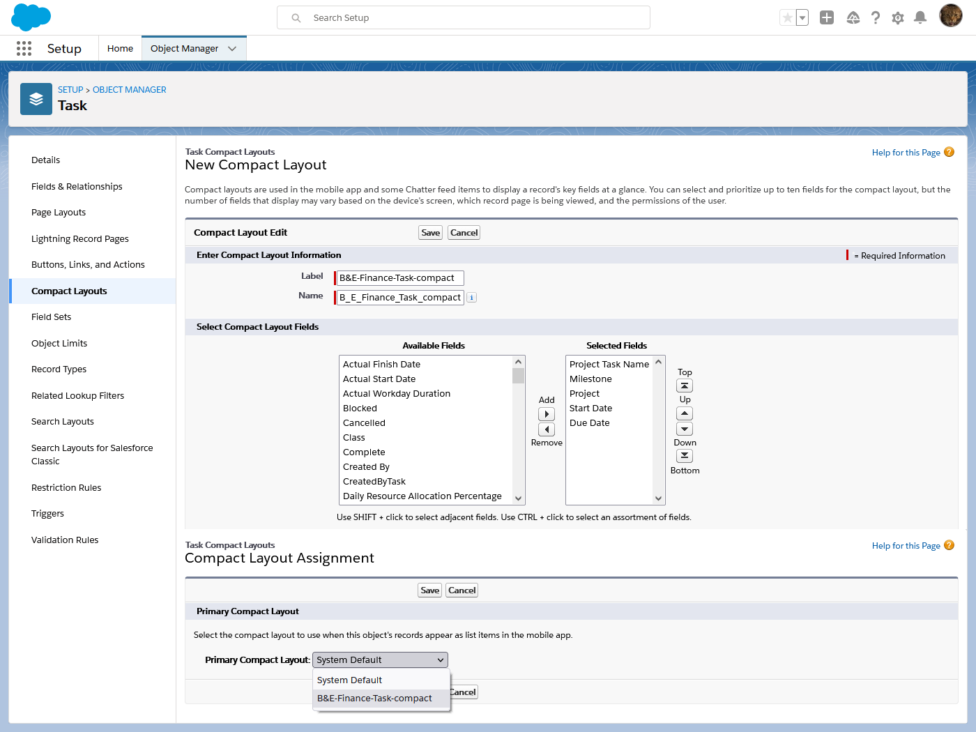Viewport: 976px width, 732px height.
Task: Open Validation Rules in sidebar
Action: point(65,540)
